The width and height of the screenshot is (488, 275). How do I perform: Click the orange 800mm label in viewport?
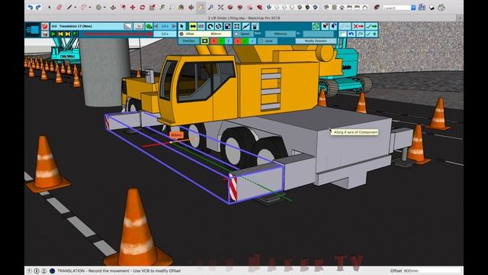click(x=176, y=134)
